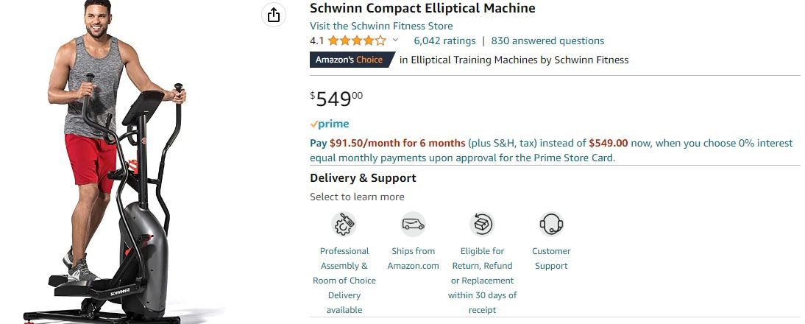Image resolution: width=805 pixels, height=324 pixels.
Task: Click the Customer Support label
Action: [551, 258]
